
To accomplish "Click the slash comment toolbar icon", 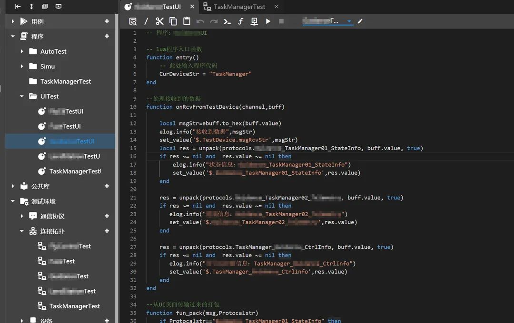I will pos(146,21).
